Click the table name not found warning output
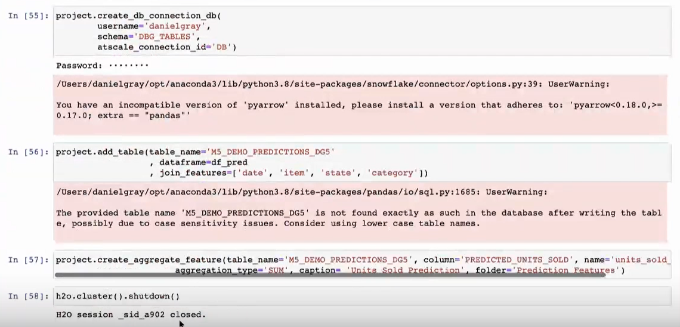The width and height of the screenshot is (680, 327). [x=360, y=212]
